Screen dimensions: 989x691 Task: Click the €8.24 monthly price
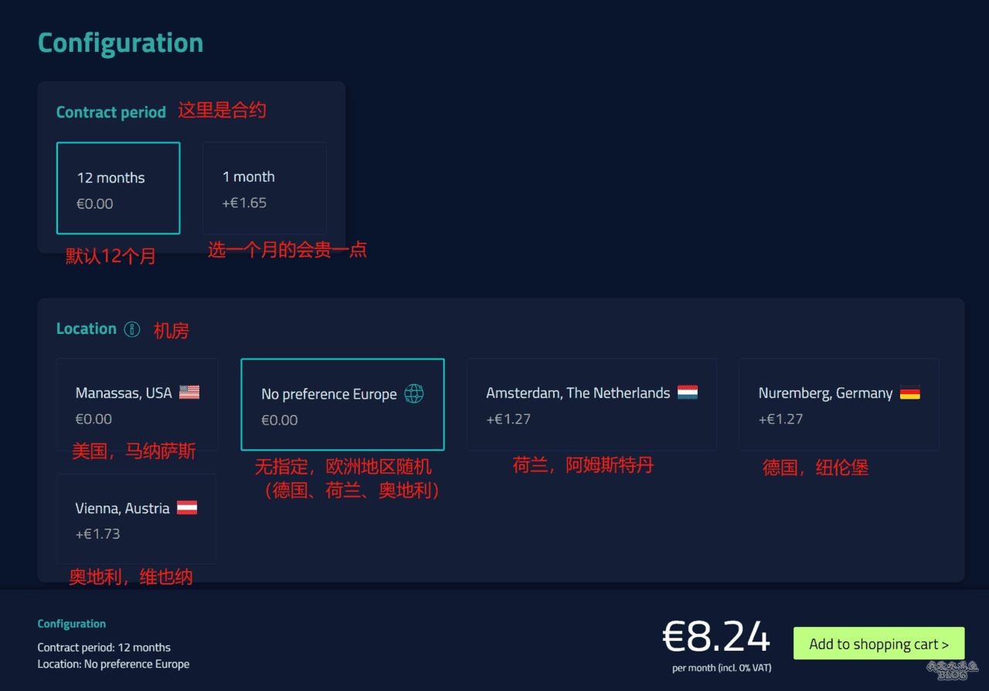[x=716, y=638]
